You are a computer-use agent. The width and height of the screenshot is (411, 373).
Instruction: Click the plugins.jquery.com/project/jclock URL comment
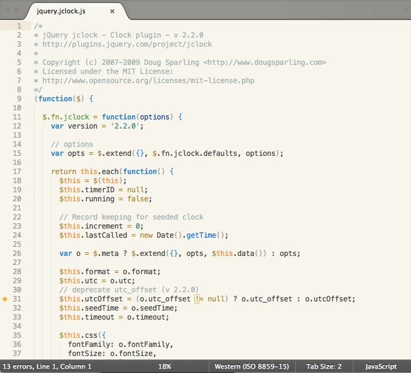pos(127,44)
